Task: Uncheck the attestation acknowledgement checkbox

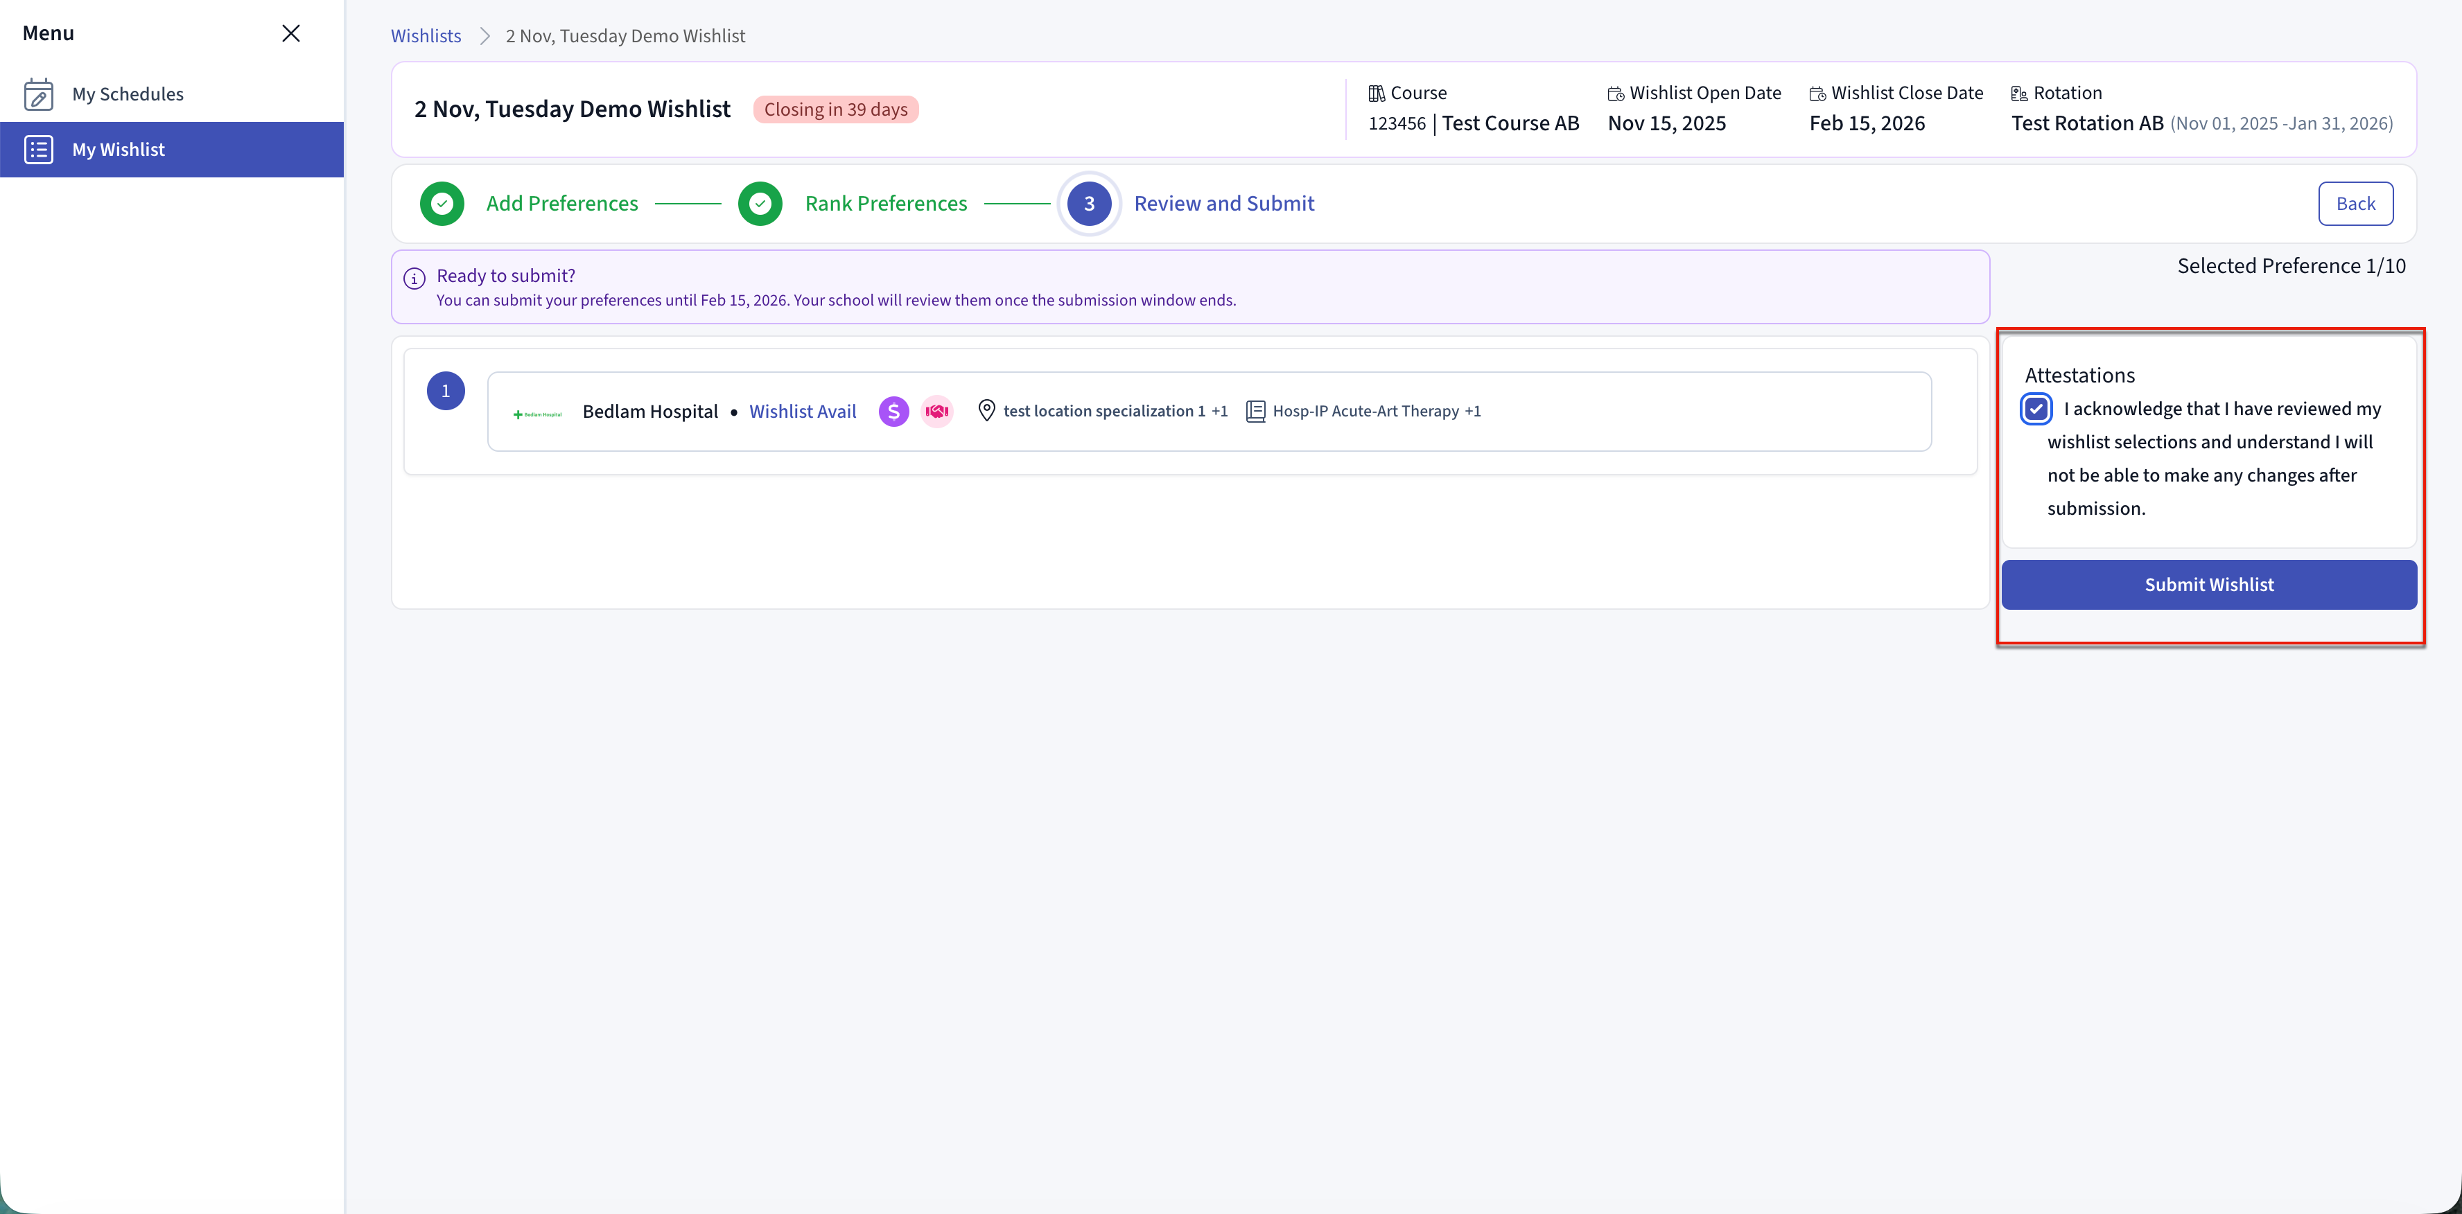Action: [x=2036, y=409]
